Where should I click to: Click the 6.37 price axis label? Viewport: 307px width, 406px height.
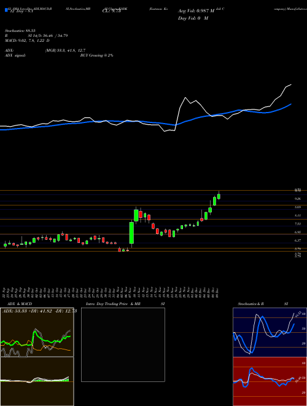coord(298,241)
